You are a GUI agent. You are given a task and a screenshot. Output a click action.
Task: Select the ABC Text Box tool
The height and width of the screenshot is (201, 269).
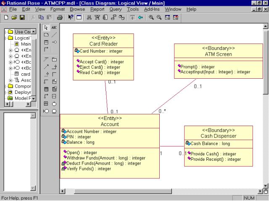click(x=54, y=28)
